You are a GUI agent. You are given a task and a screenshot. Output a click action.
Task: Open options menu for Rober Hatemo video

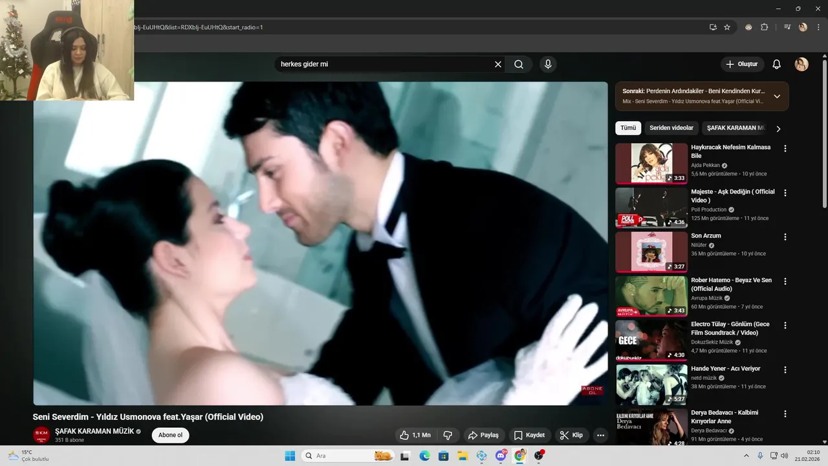785,282
